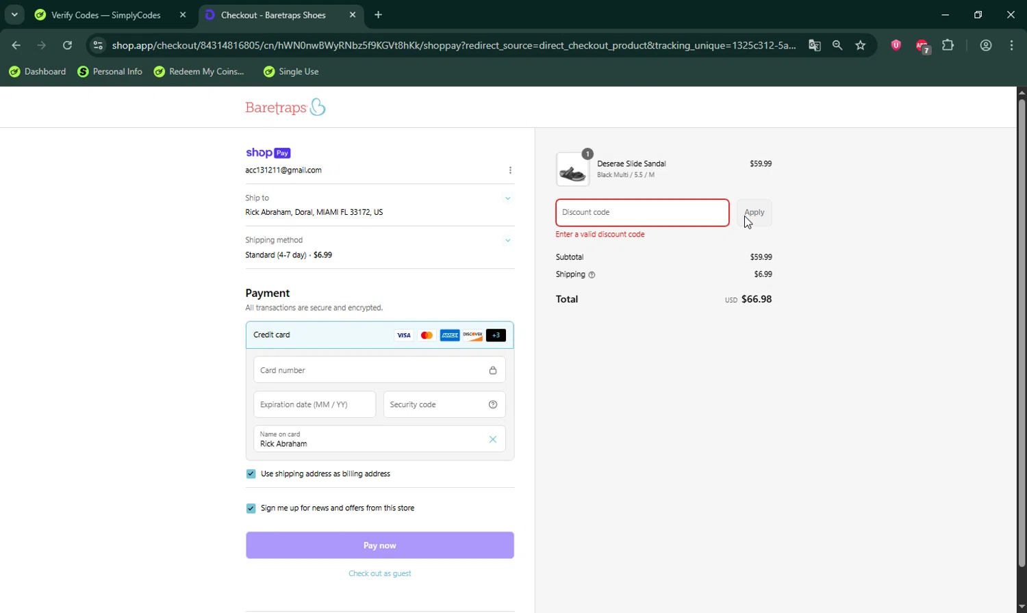Click the Discount code input field

coord(642,213)
